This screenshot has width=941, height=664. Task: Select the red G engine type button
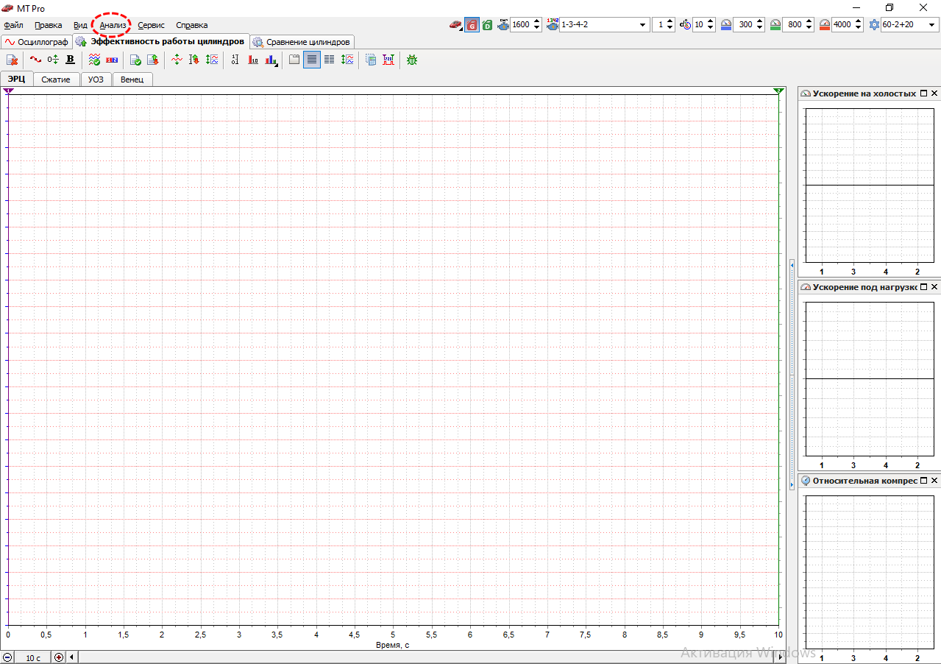point(472,25)
